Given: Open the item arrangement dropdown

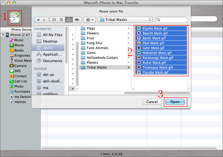Looking at the screenshot, I should click(x=90, y=20).
